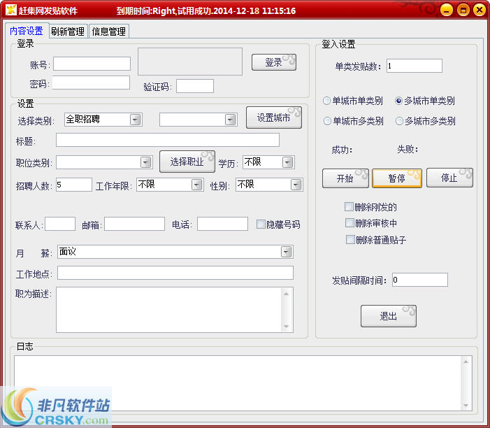The width and height of the screenshot is (490, 428).
Task: Click the 验证码 input field
Action: point(195,86)
